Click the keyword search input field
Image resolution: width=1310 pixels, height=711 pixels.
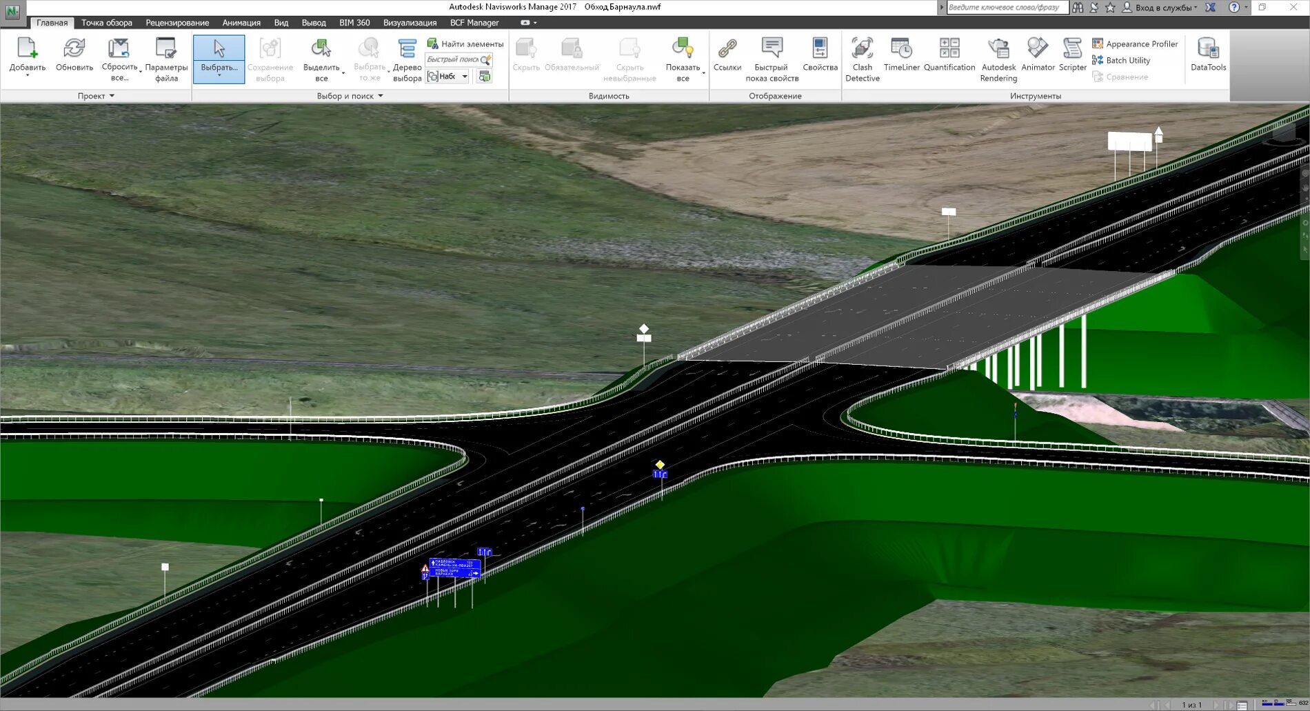1007,8
